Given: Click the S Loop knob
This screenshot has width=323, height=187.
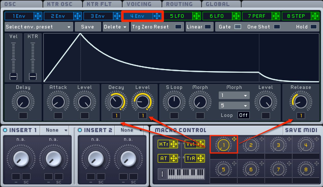Looking at the screenshot, I should [174, 102].
